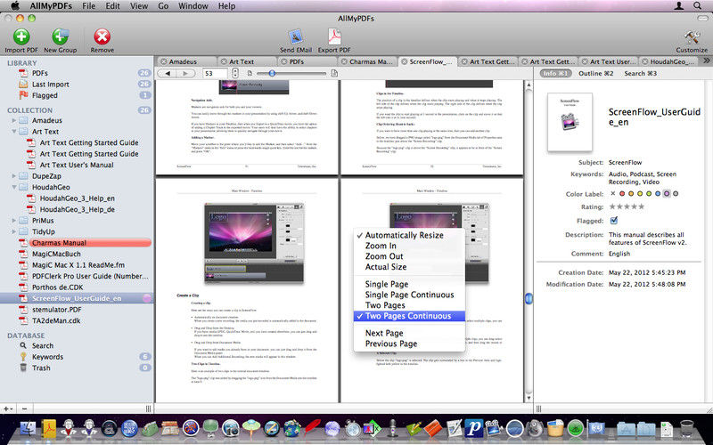The height and width of the screenshot is (445, 713).
Task: Uncheck the Flagged checkbox
Action: click(614, 221)
